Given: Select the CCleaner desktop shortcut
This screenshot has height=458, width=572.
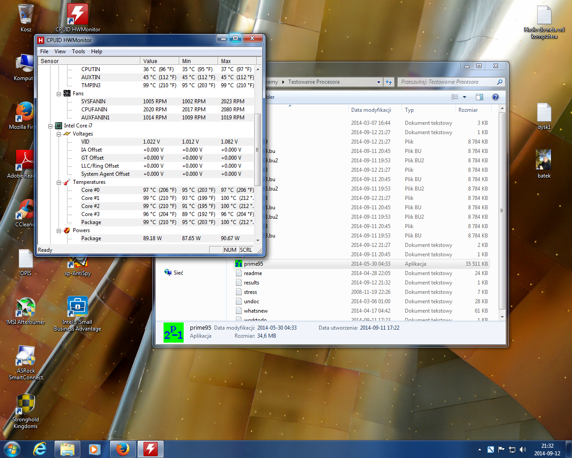Looking at the screenshot, I should click(23, 213).
